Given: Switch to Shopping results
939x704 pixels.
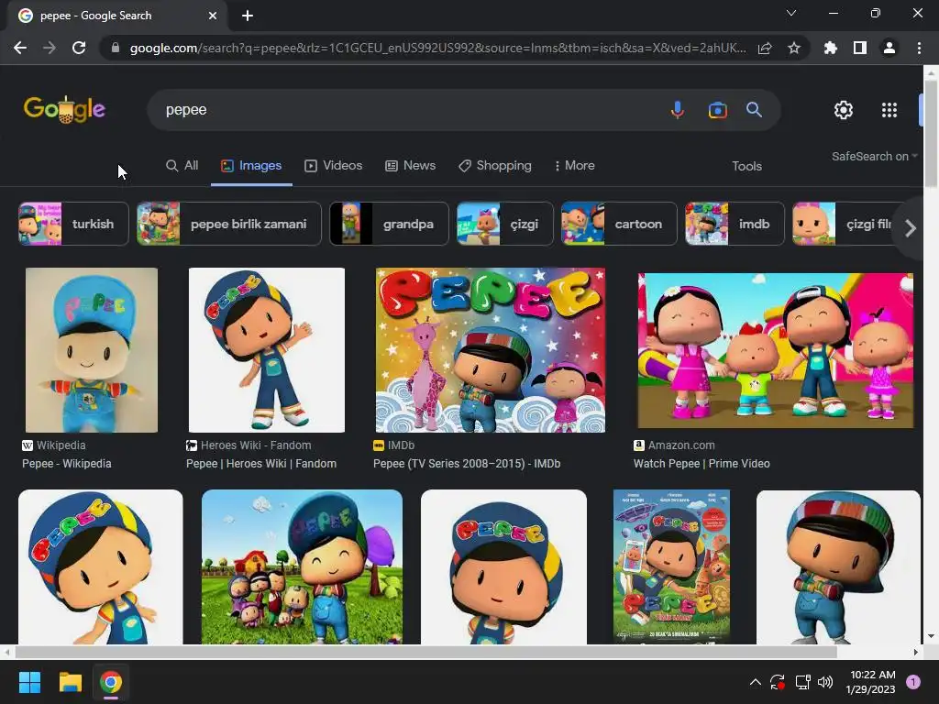Looking at the screenshot, I should (x=495, y=166).
